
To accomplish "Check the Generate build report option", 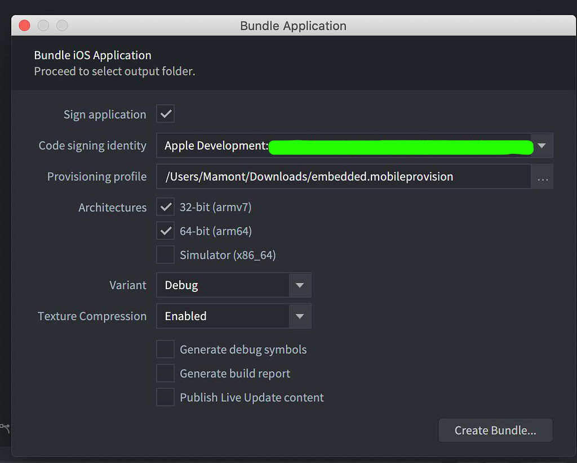I will pos(165,373).
